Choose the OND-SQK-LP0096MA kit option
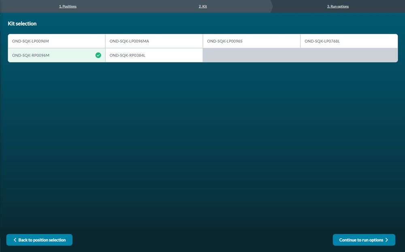 click(x=154, y=41)
